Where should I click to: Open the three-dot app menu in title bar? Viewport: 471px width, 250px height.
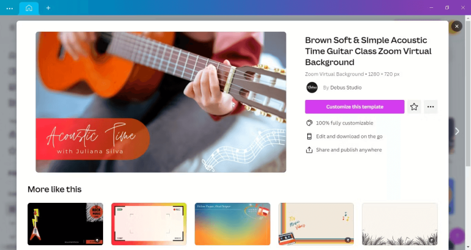pyautogui.click(x=10, y=9)
